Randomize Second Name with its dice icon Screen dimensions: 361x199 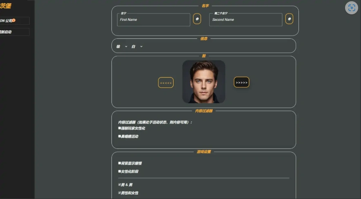(289, 19)
